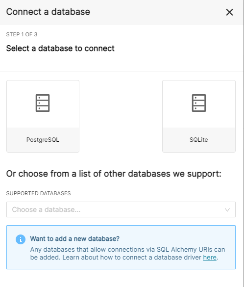
Task: Click the gray footer of PostgreSQL card
Action: click(x=43, y=140)
